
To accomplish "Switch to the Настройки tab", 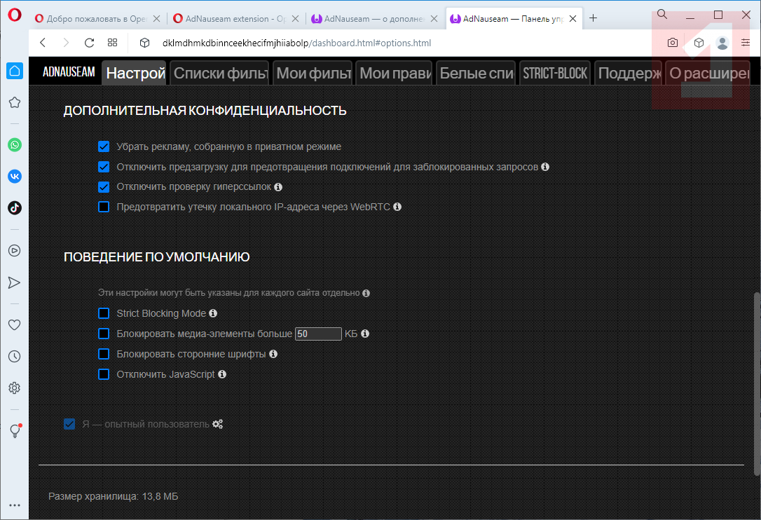I will (x=134, y=73).
